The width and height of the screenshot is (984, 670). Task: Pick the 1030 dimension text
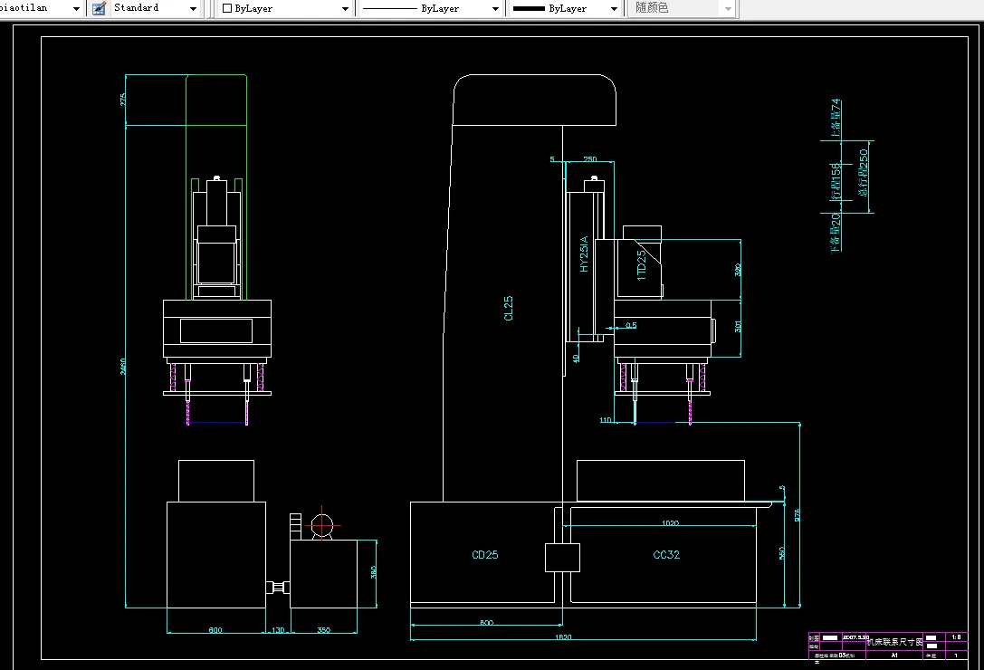pyautogui.click(x=670, y=522)
